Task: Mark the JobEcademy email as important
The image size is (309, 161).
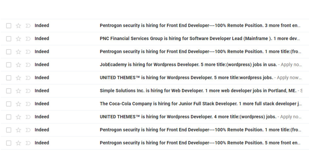Action: click(28, 65)
